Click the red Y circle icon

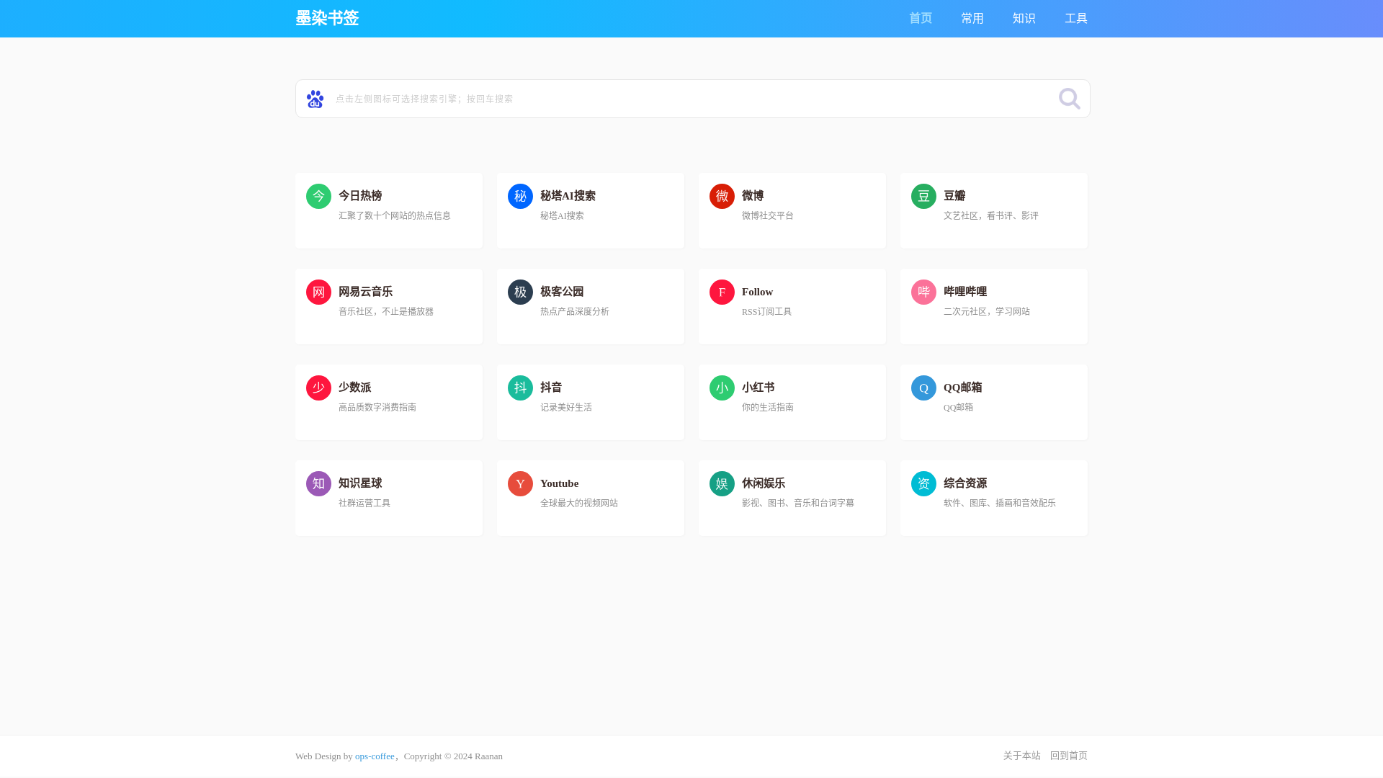(x=520, y=483)
